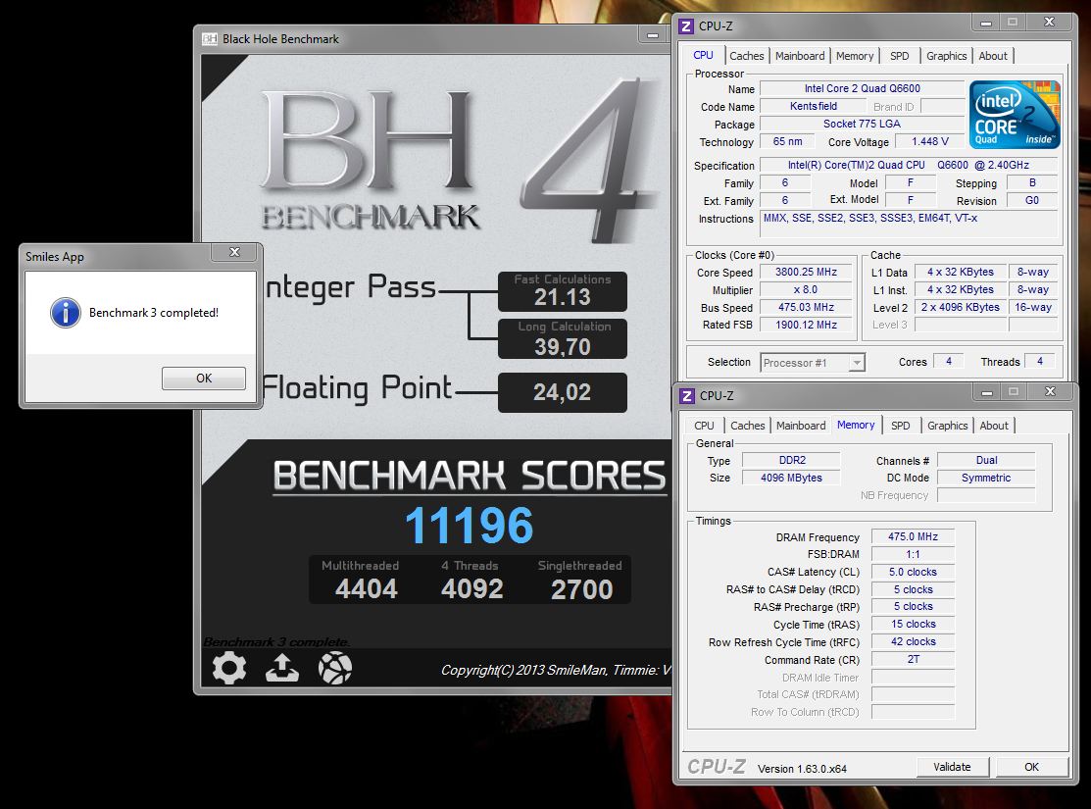This screenshot has width=1091, height=809.
Task: Select CPU tab in top CPU-Z window
Action: point(703,55)
